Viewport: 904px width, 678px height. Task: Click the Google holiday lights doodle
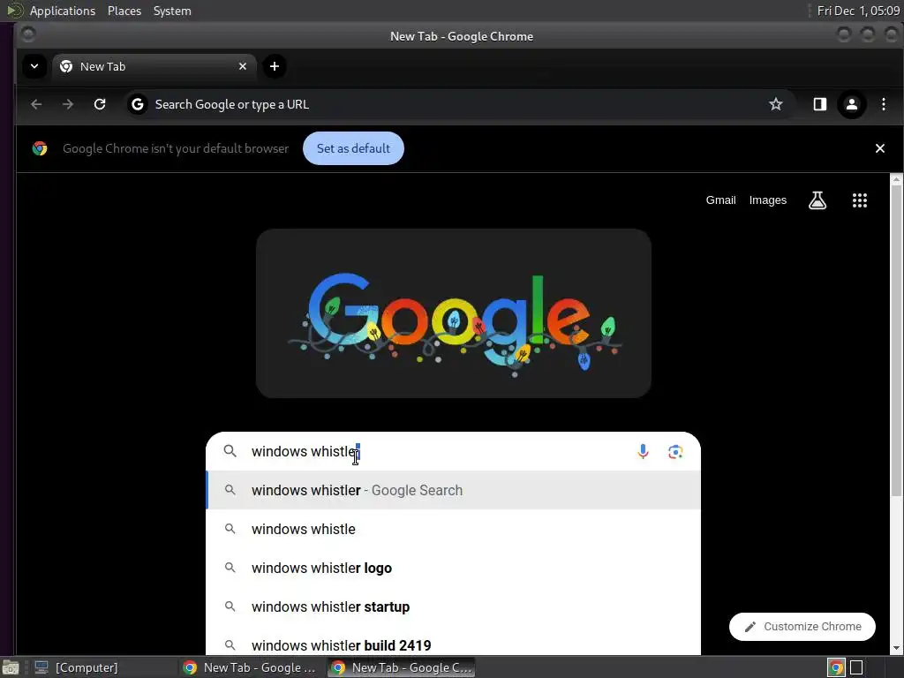(x=454, y=313)
